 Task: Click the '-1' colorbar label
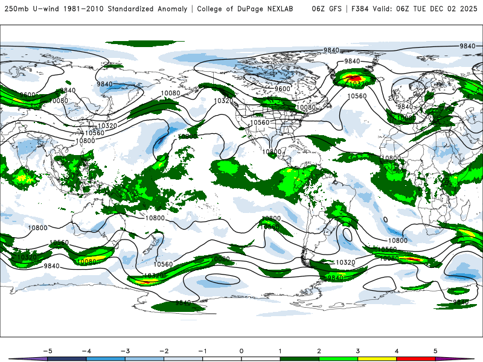coord(202,351)
